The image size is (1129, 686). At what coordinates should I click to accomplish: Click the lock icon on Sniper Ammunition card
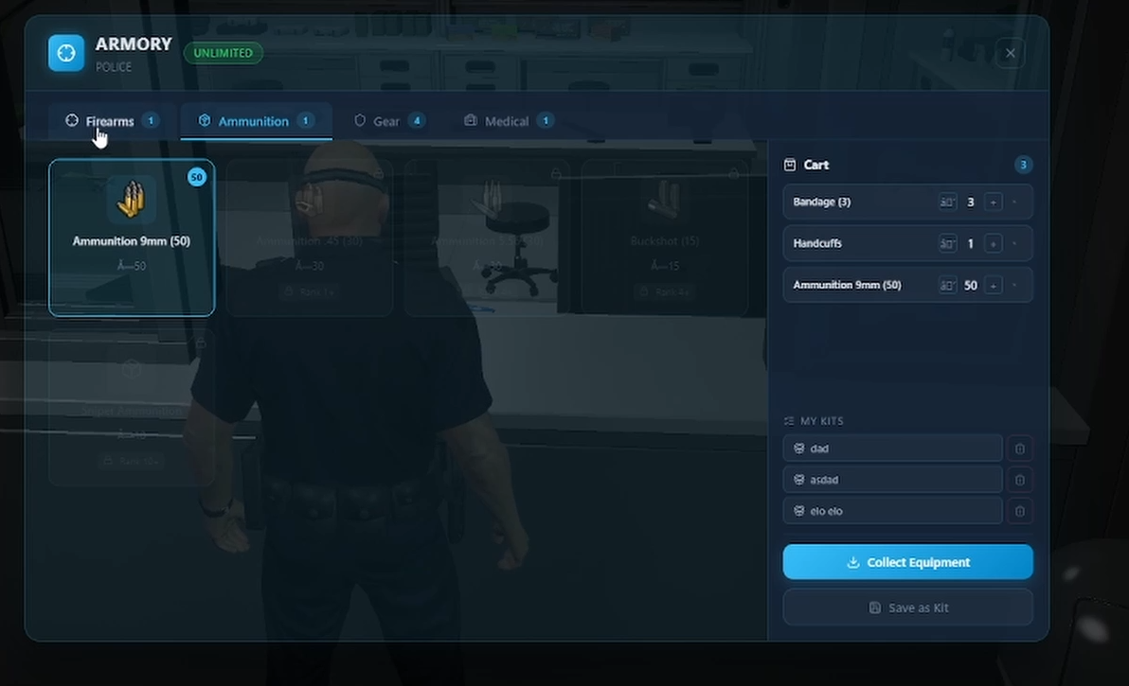coord(200,343)
